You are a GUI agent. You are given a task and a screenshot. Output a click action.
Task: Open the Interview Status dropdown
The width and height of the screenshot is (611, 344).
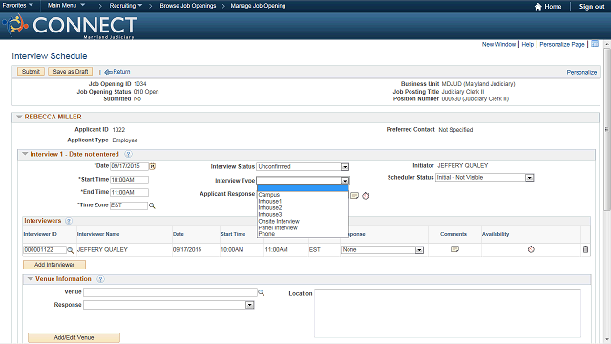[345, 167]
